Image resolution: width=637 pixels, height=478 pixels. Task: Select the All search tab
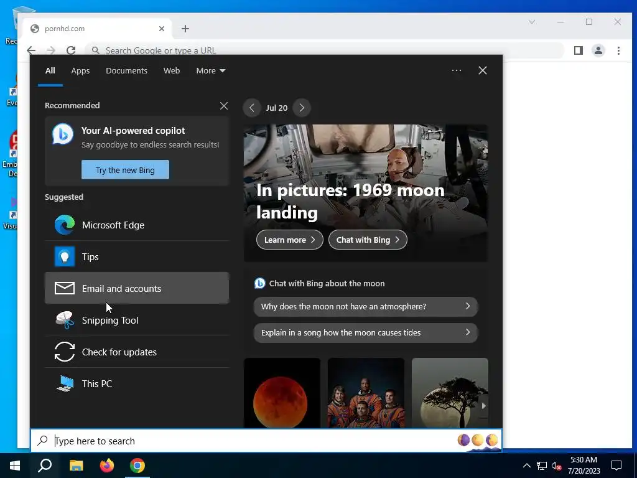[x=50, y=70]
